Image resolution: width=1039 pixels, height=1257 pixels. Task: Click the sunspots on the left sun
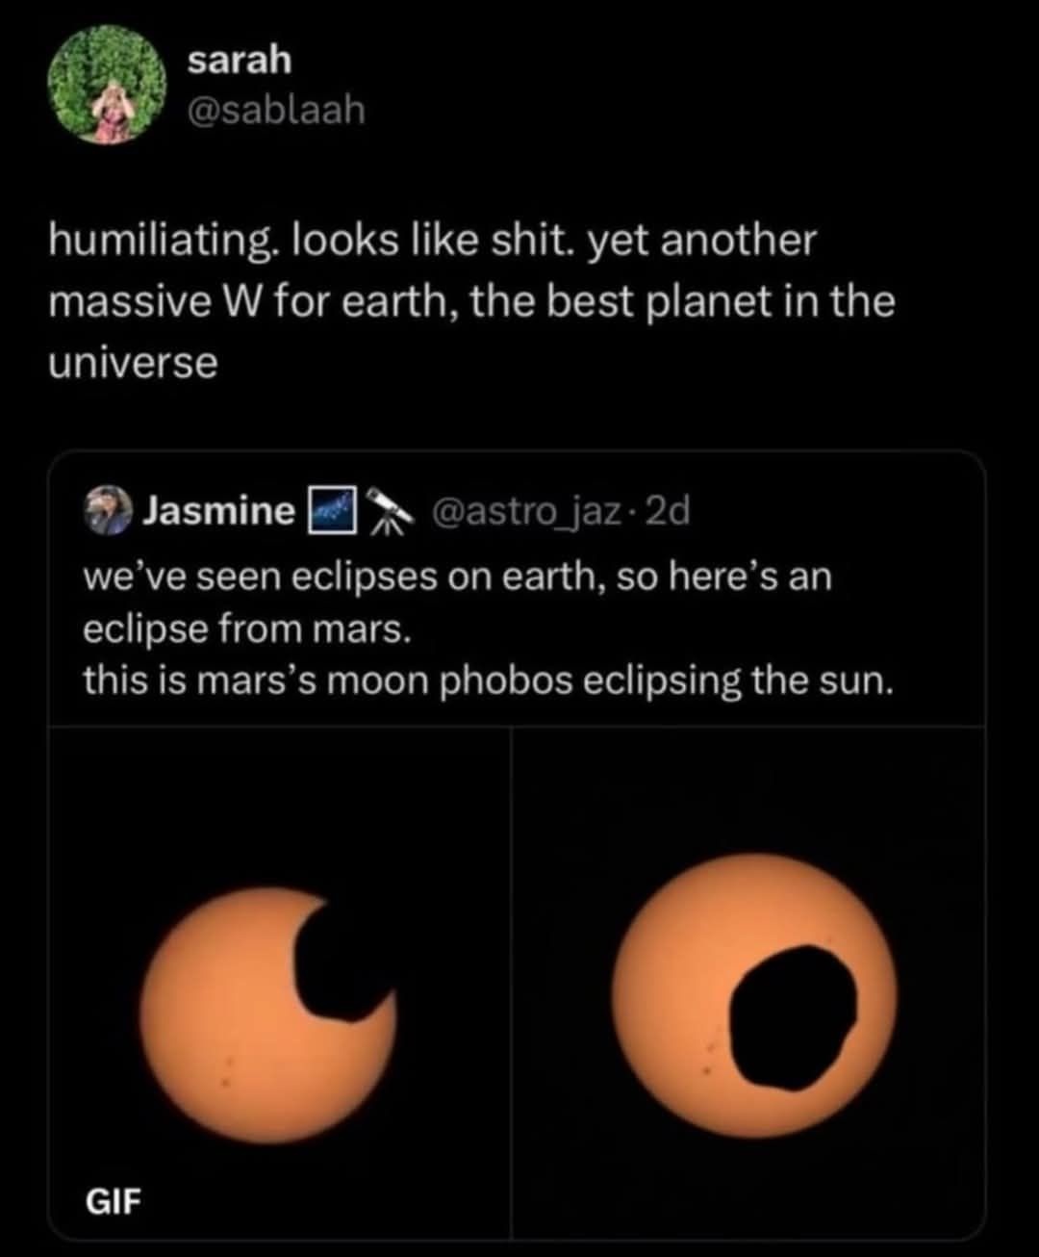[231, 1068]
